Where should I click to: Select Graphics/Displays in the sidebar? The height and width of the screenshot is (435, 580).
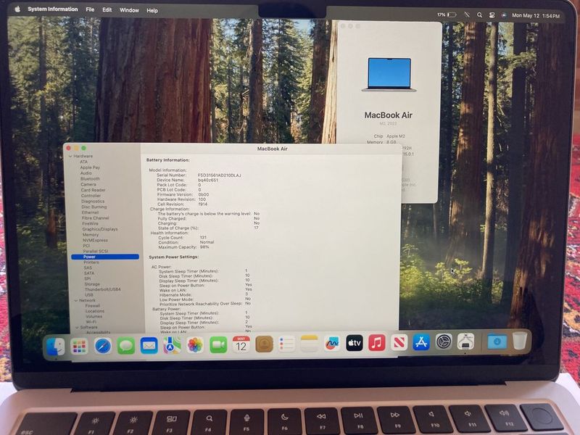click(100, 229)
